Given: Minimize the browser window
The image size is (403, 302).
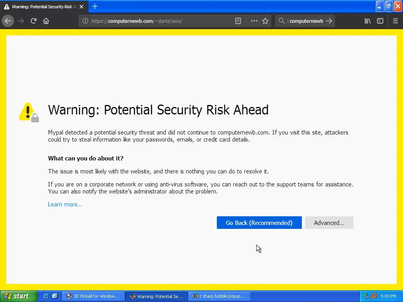Looking at the screenshot, I should pos(380,6).
